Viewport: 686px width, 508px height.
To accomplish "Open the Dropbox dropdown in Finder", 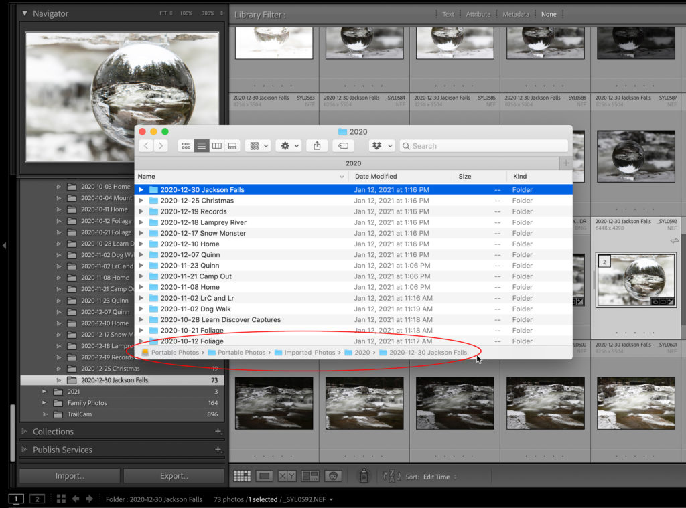I will coord(381,145).
